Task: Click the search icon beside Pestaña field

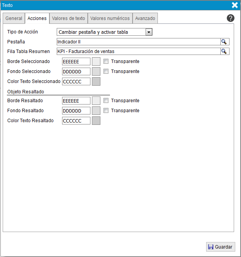Action: pyautogui.click(x=224, y=42)
